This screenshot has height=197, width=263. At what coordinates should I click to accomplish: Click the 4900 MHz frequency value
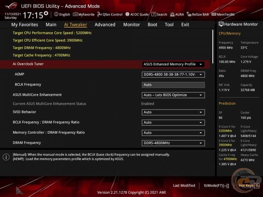pyautogui.click(x=226, y=48)
